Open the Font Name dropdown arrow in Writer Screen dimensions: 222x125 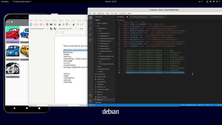click(76, 29)
